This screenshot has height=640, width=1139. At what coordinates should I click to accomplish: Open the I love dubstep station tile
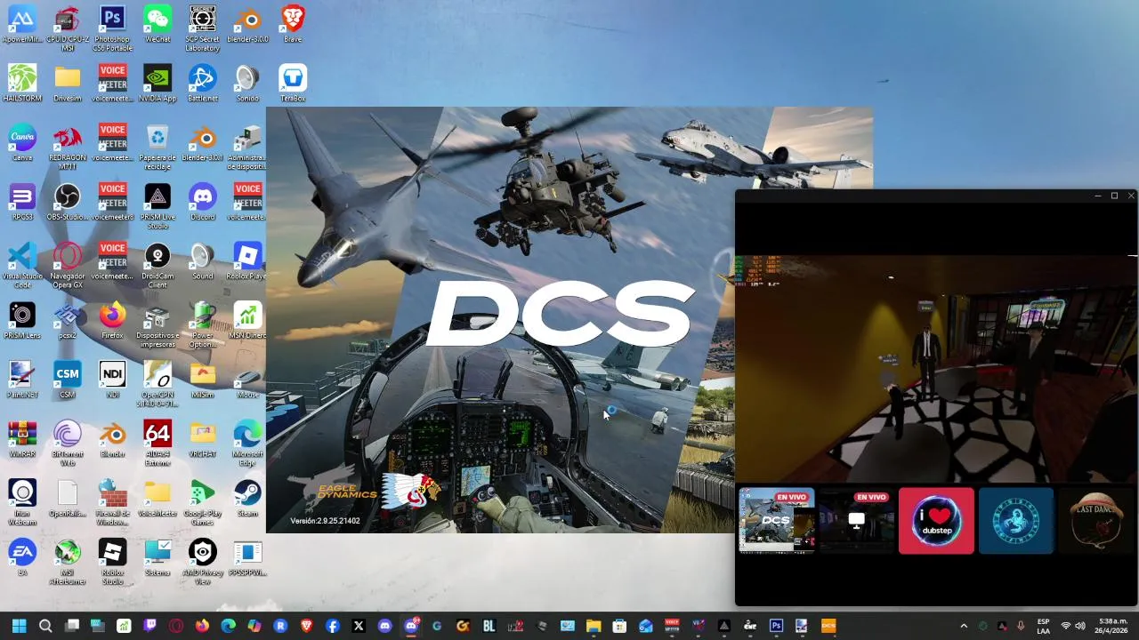point(936,521)
